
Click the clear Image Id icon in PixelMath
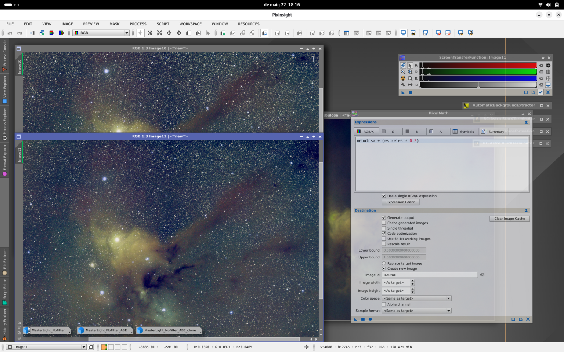(482, 275)
